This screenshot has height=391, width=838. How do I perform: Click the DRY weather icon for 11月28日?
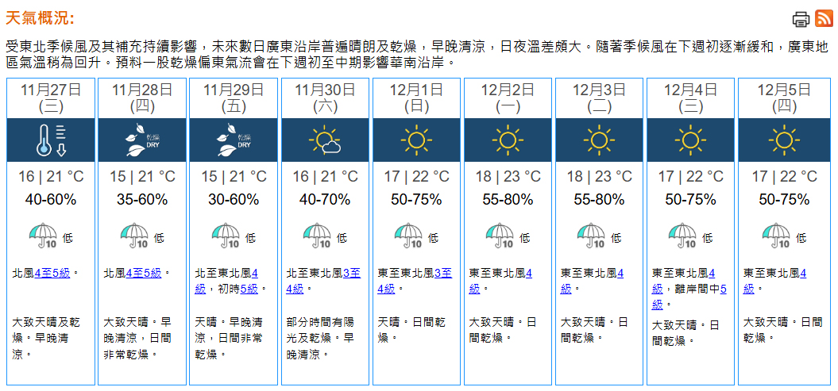[142, 140]
